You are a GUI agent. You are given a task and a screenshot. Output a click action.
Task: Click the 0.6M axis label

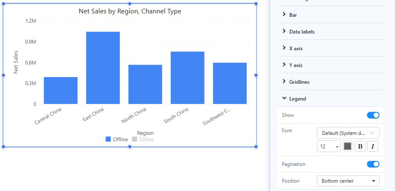pyautogui.click(x=31, y=62)
